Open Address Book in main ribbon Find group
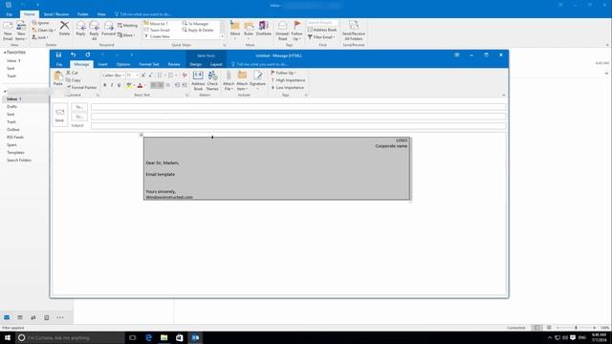This screenshot has height=344, width=612. [x=322, y=30]
